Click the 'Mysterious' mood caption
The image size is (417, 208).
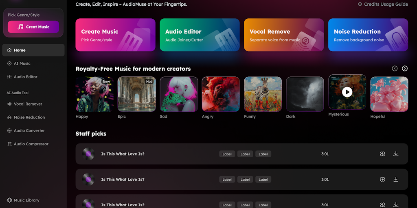pyautogui.click(x=338, y=114)
